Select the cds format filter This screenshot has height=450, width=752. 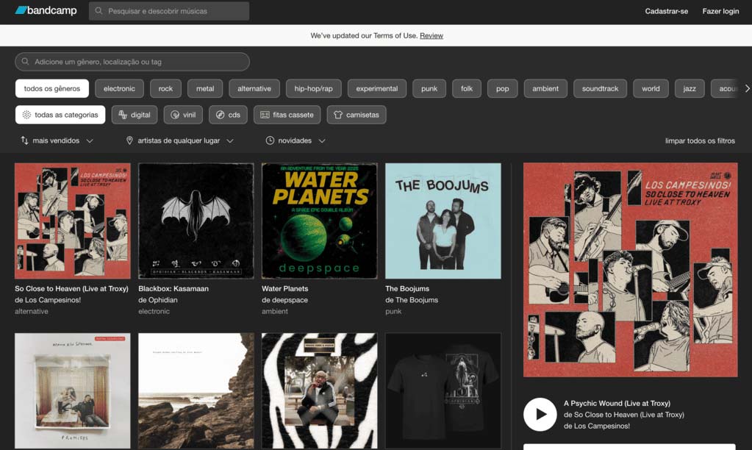[229, 115]
